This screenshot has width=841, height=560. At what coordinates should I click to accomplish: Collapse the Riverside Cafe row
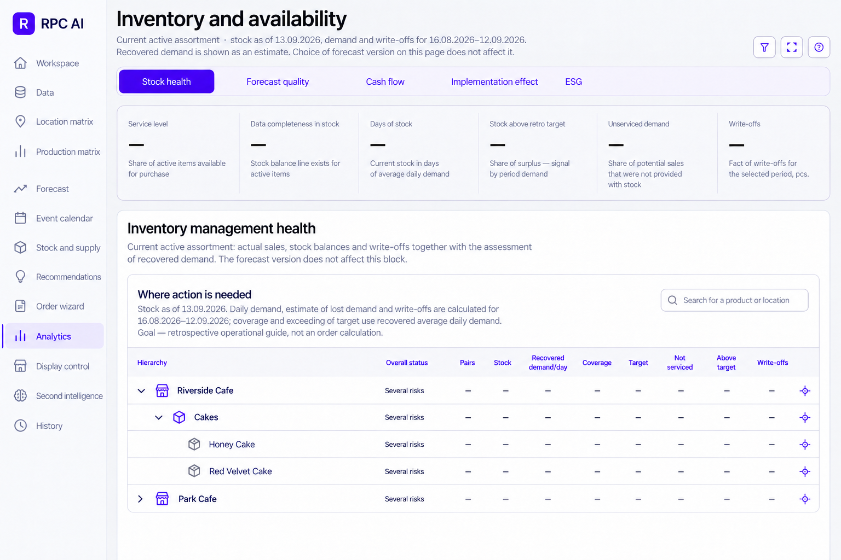[141, 390]
